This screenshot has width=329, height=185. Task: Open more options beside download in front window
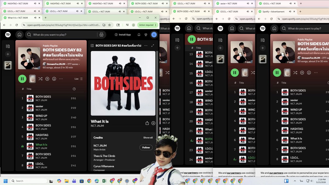coord(61,79)
